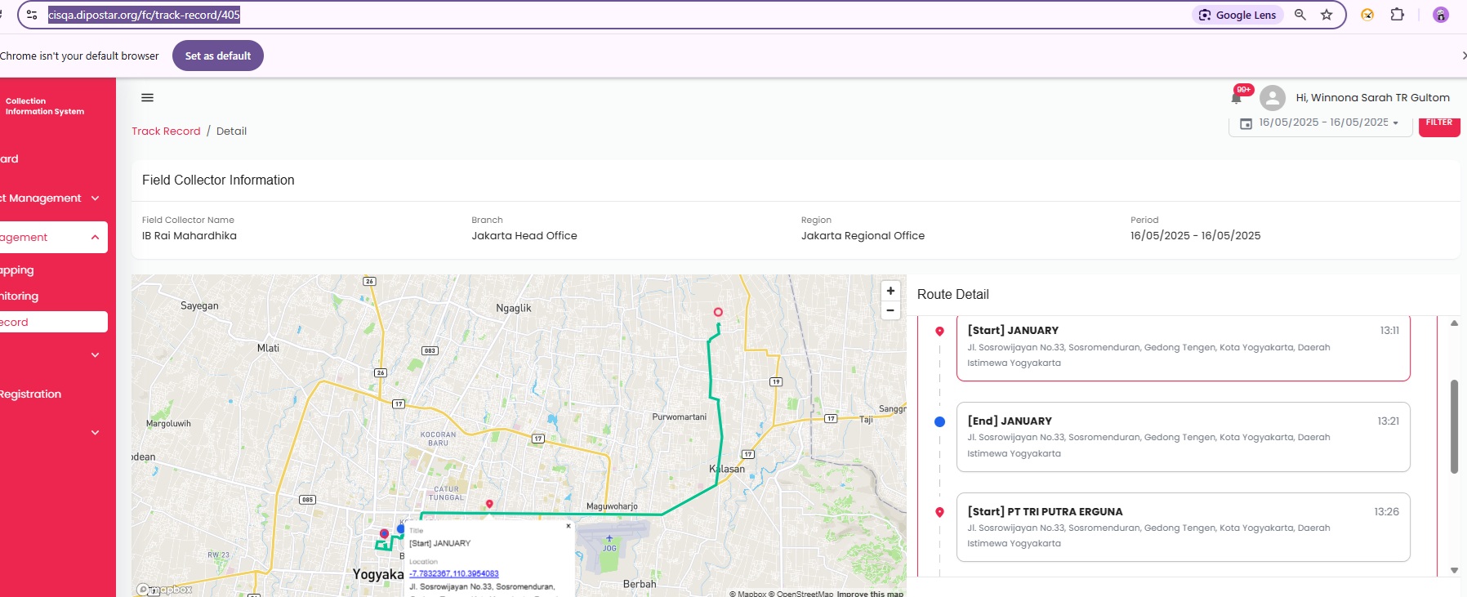Expand the sidebar section below Registration

point(95,433)
